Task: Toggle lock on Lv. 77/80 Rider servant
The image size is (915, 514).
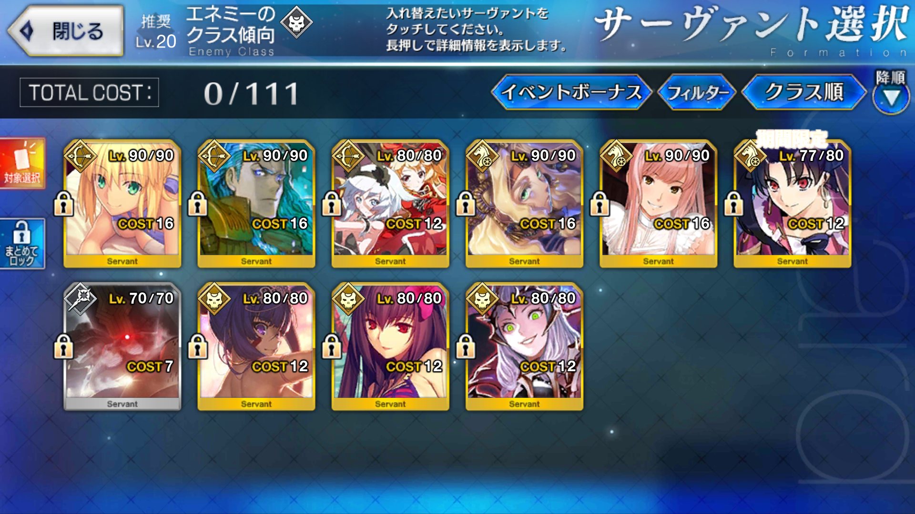Action: point(733,203)
